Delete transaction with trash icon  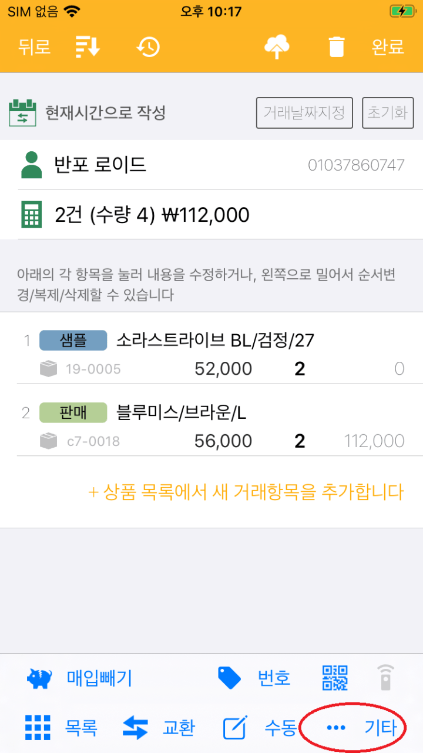(x=337, y=47)
